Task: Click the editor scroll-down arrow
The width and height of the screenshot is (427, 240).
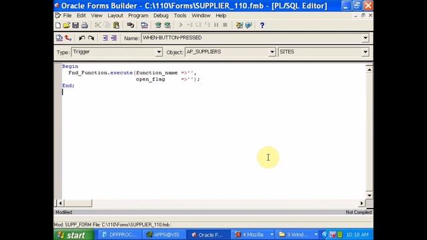Action: [369, 195]
